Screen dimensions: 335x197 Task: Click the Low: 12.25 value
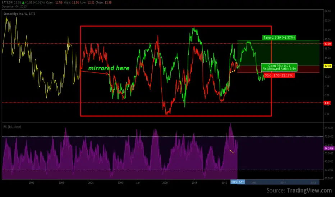[x=88, y=3]
